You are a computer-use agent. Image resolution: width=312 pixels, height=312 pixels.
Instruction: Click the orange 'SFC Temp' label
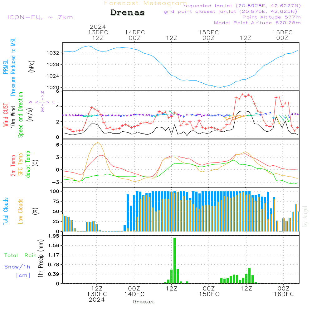point(21,164)
